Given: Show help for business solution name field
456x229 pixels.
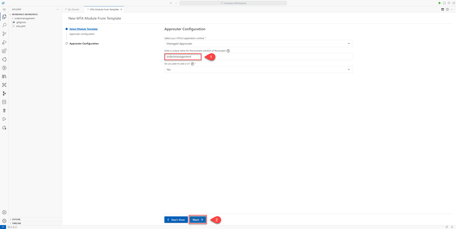Looking at the screenshot, I should point(228,51).
